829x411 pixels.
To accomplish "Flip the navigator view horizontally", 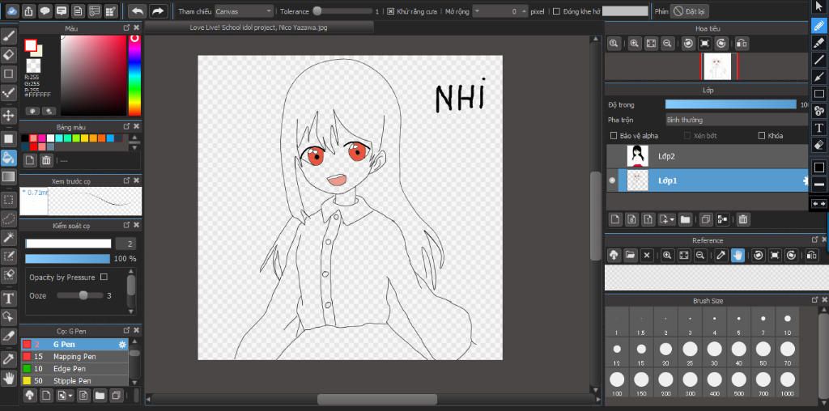I will 742,44.
